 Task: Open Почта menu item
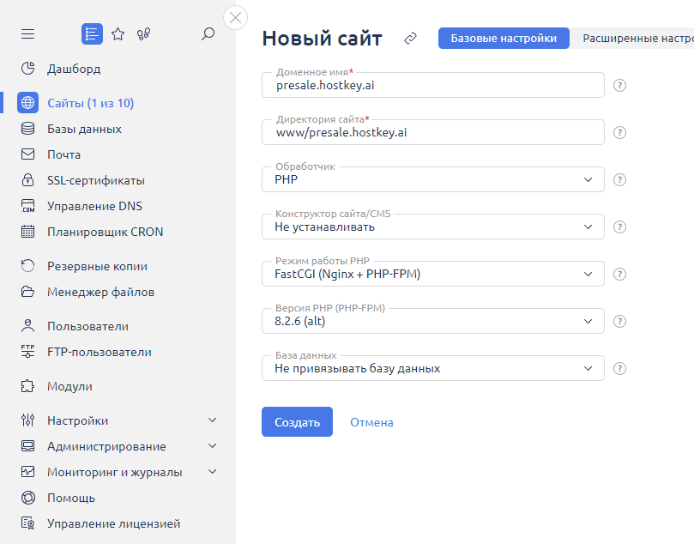coord(63,154)
